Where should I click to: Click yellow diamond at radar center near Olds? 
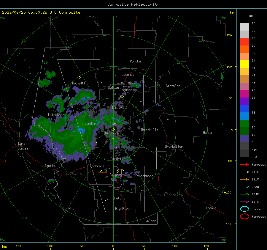(x=113, y=130)
